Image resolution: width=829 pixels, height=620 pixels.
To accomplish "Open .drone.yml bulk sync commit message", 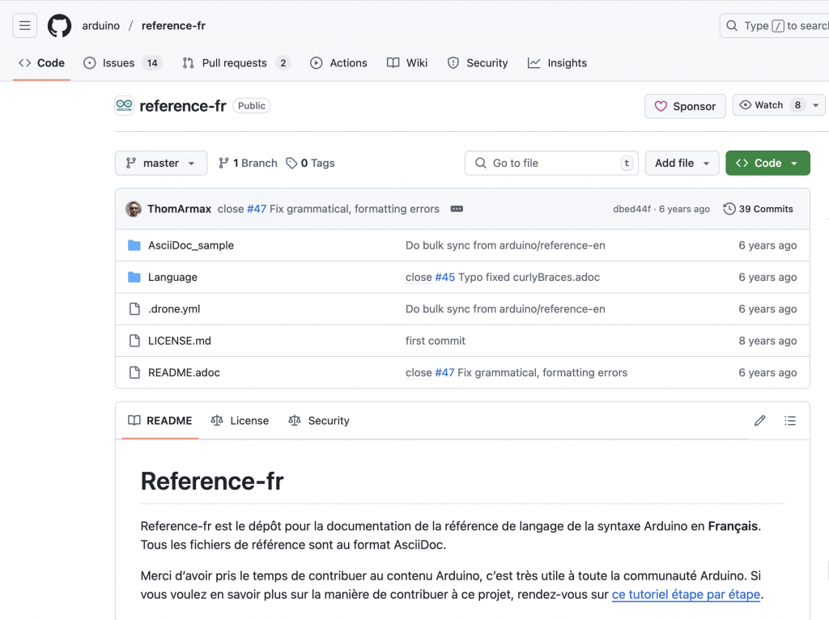I will 505,308.
